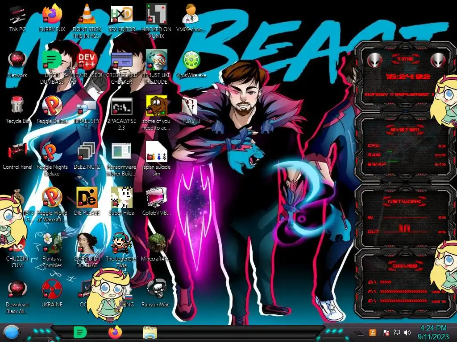Image resolution: width=457 pixels, height=342 pixels.
Task: Open the Ransomware Maker Build... shortcut
Action: click(x=122, y=159)
